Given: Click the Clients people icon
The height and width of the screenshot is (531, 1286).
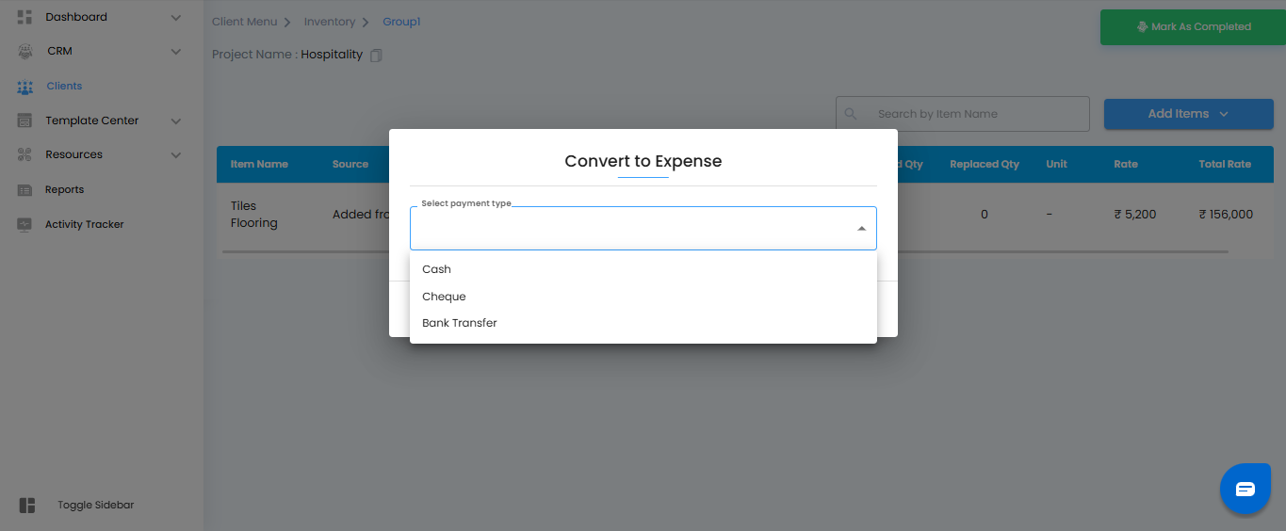Looking at the screenshot, I should pos(24,87).
